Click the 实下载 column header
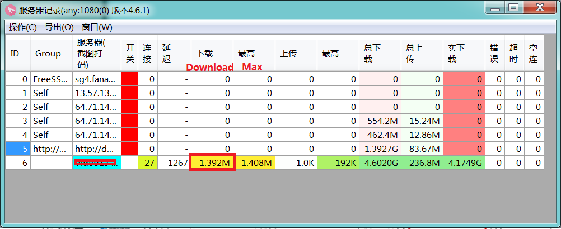This screenshot has height=229, width=561. [464, 54]
